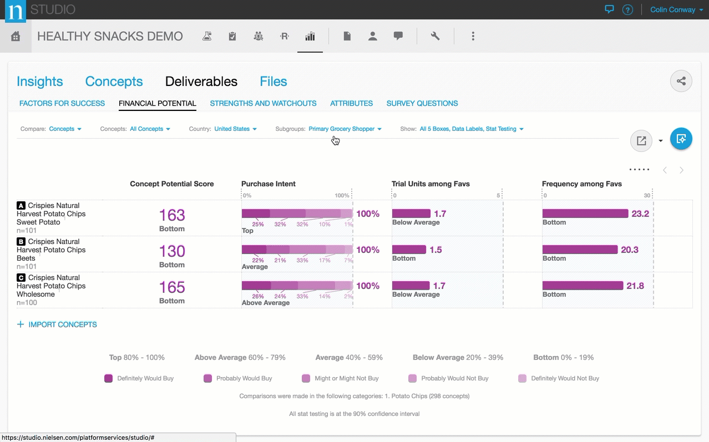Open the clipboard checklist icon

tap(232, 36)
